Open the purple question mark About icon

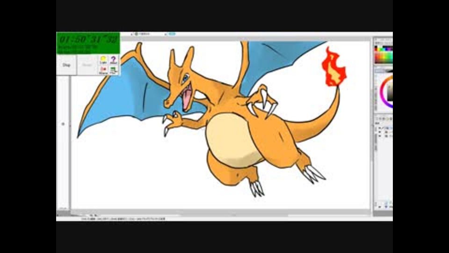click(113, 60)
